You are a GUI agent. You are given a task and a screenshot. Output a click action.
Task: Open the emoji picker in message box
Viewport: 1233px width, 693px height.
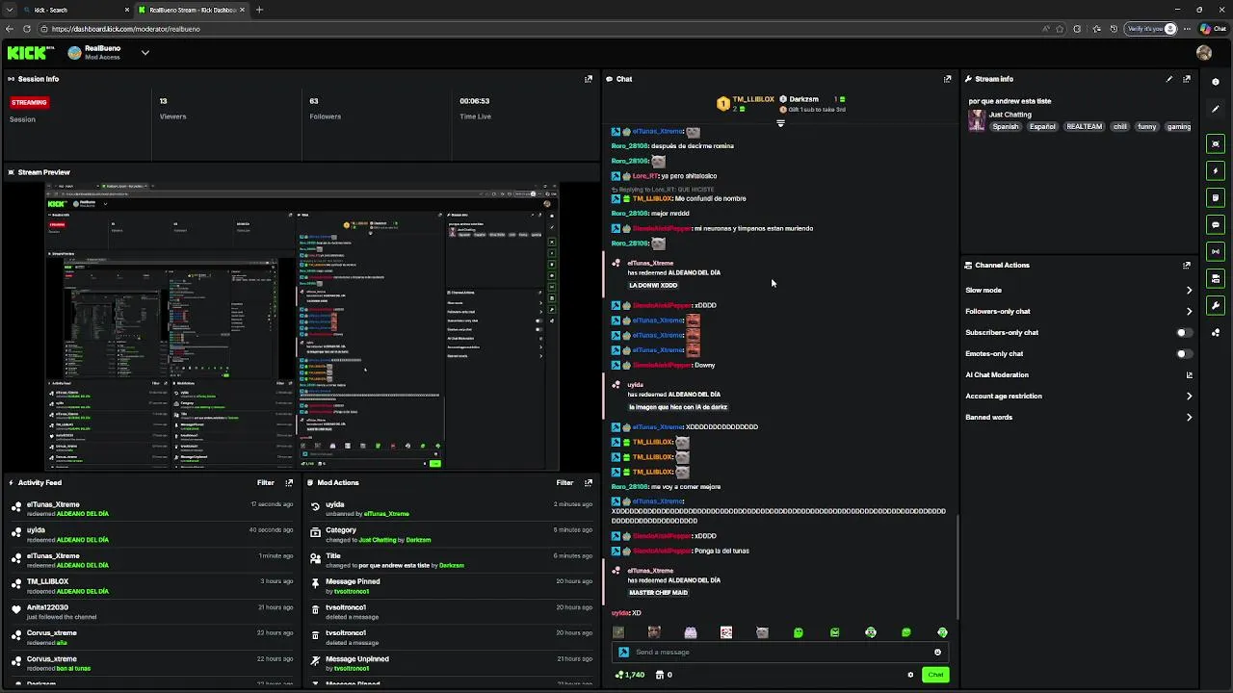coord(937,652)
